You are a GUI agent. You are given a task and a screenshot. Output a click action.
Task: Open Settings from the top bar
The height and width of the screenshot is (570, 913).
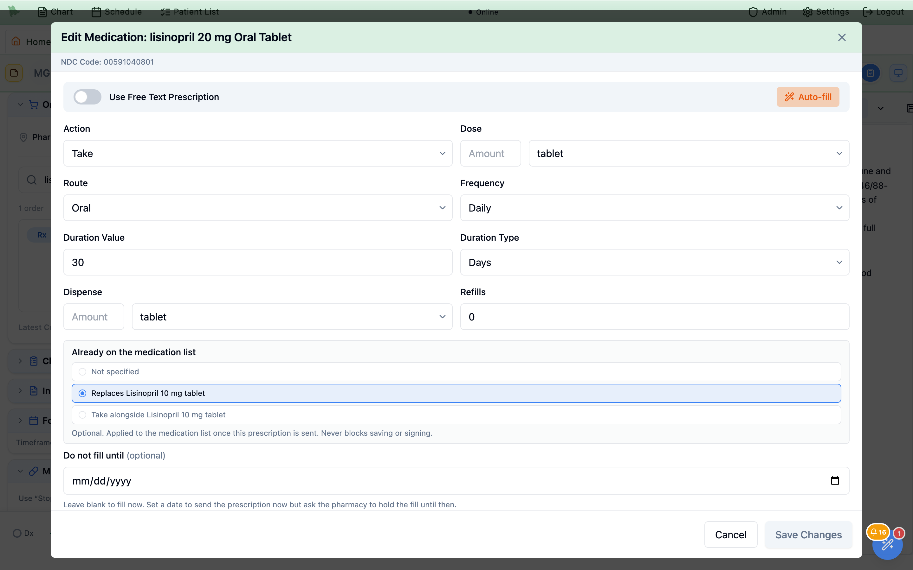tap(826, 12)
